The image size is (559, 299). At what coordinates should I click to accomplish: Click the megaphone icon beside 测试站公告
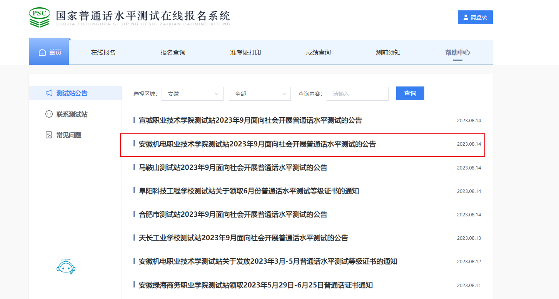(x=49, y=93)
